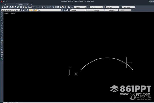Select the Arc tool in draw toolbar
Screen dimensions: 154x103
[2, 26]
